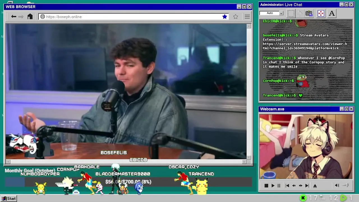Click the globe icon in address bar
359x202 pixels.
coord(43,17)
